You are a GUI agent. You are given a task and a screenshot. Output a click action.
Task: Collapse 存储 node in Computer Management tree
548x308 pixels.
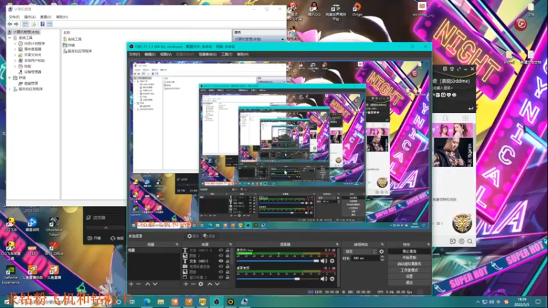(x=10, y=77)
